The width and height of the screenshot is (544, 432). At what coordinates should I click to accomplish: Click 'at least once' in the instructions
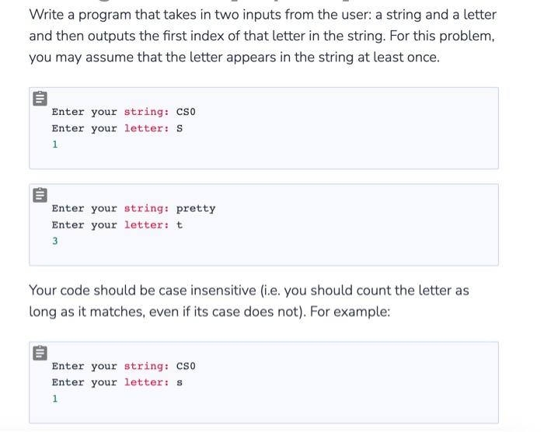coord(398,57)
